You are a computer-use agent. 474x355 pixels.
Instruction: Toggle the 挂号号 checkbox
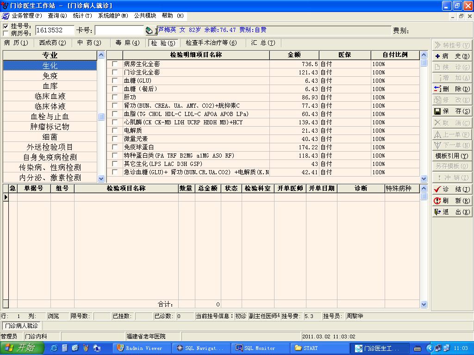[6, 26]
